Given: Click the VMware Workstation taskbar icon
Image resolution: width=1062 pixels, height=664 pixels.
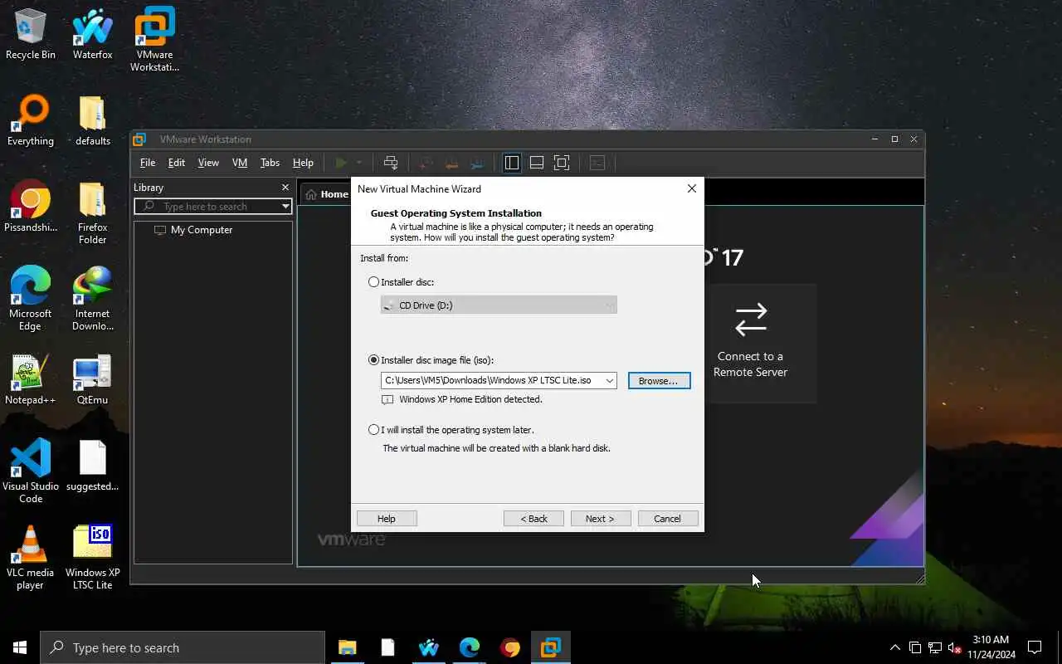Looking at the screenshot, I should pos(551,647).
